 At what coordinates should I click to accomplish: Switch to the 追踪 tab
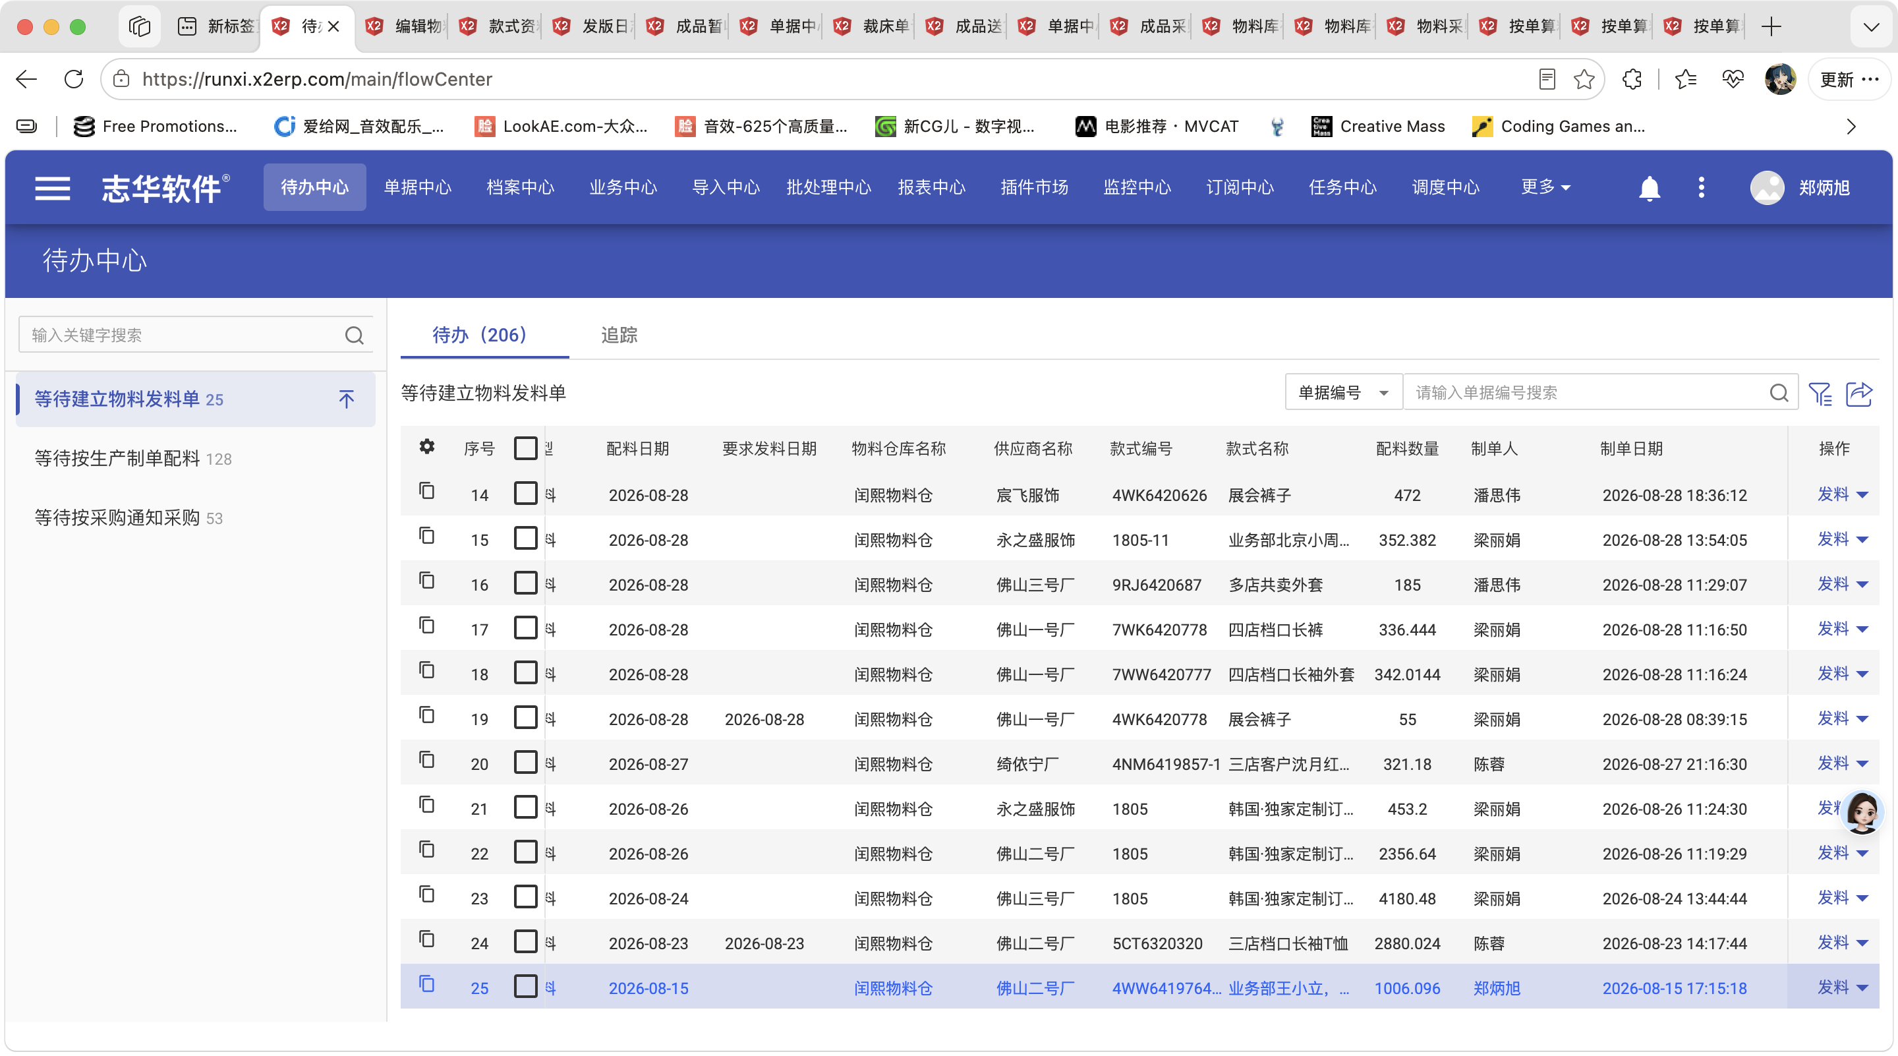click(x=619, y=336)
